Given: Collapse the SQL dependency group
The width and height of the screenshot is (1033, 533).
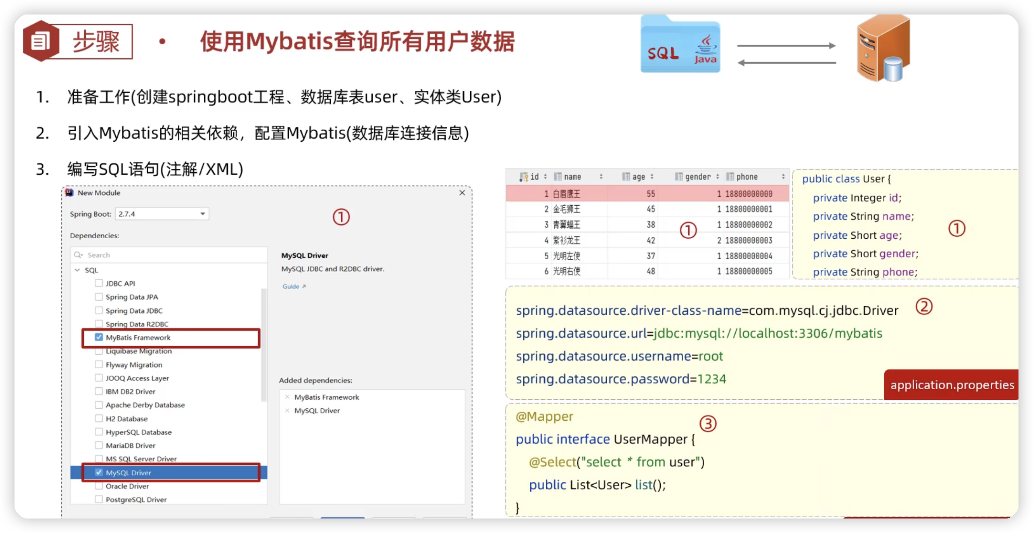Looking at the screenshot, I should coord(77,270).
